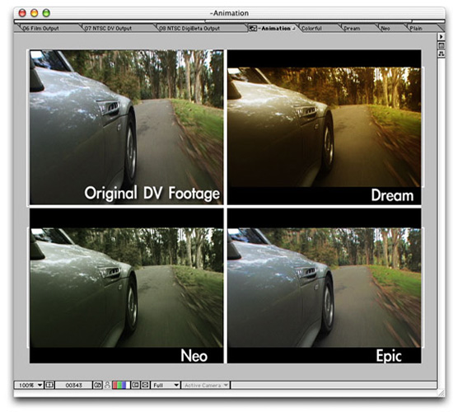Click the window resize grip corner
The image size is (453, 412).
pyautogui.click(x=441, y=393)
